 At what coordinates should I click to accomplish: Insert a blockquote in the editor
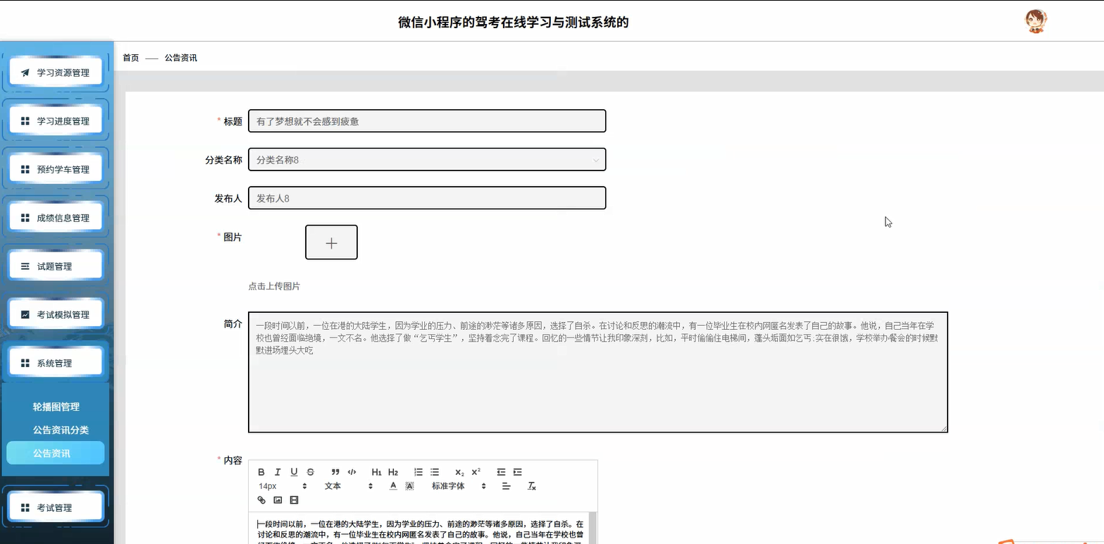pos(335,472)
